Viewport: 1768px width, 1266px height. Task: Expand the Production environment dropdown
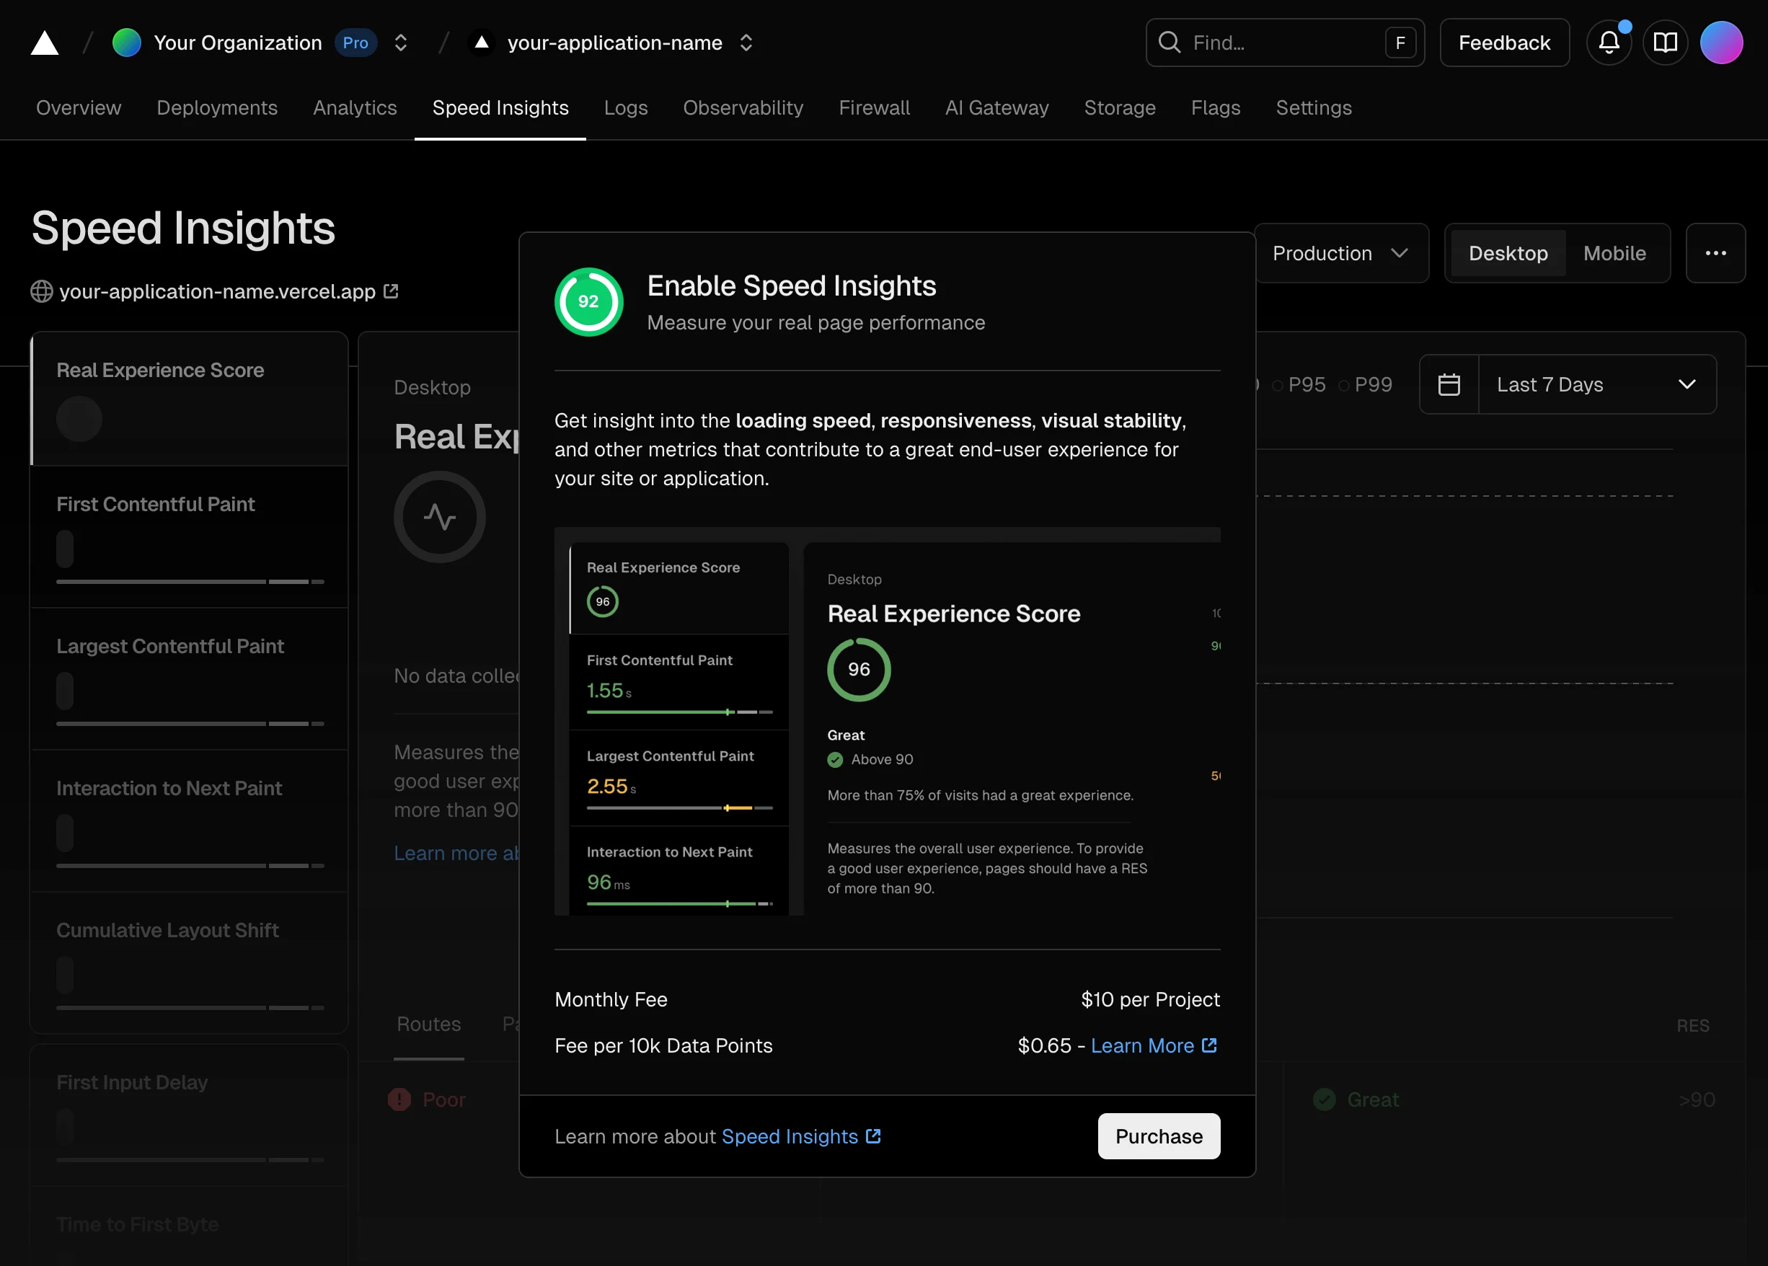pos(1341,253)
